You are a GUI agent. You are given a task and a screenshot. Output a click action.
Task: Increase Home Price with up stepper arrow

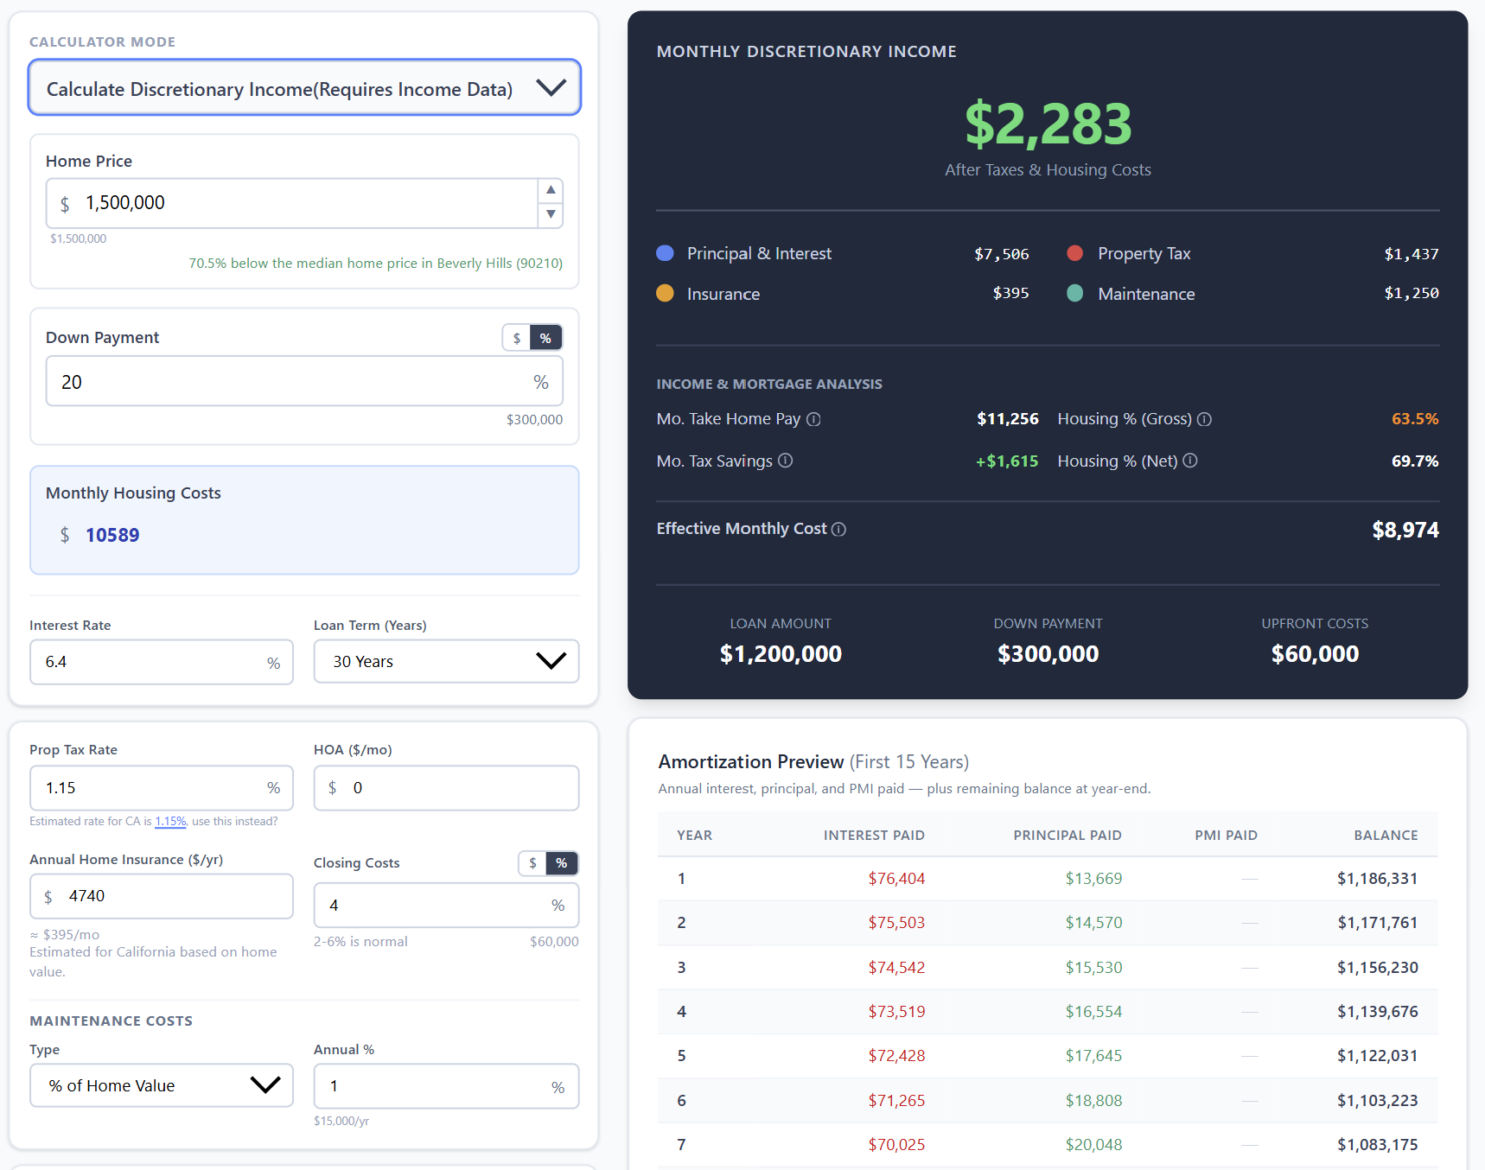(x=551, y=190)
